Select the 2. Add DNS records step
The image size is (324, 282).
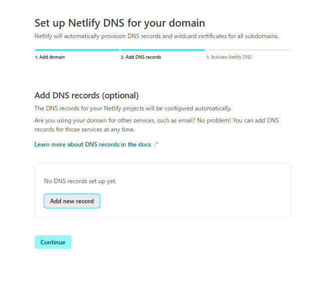tap(141, 57)
